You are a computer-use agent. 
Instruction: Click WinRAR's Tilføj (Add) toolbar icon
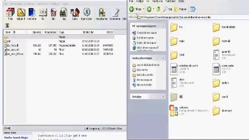(x=10, y=14)
